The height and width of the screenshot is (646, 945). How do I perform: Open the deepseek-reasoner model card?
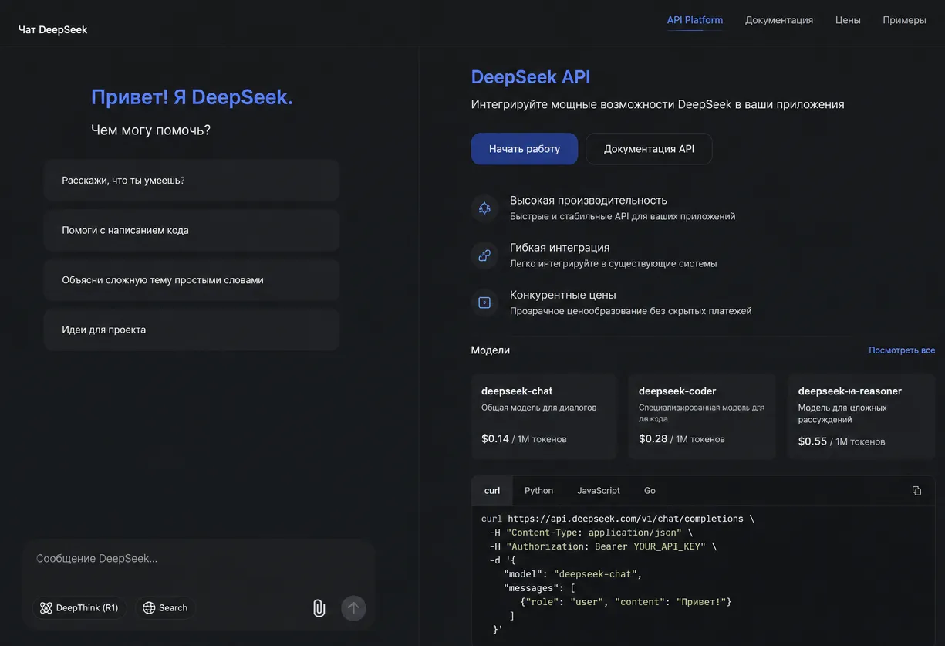pos(862,417)
